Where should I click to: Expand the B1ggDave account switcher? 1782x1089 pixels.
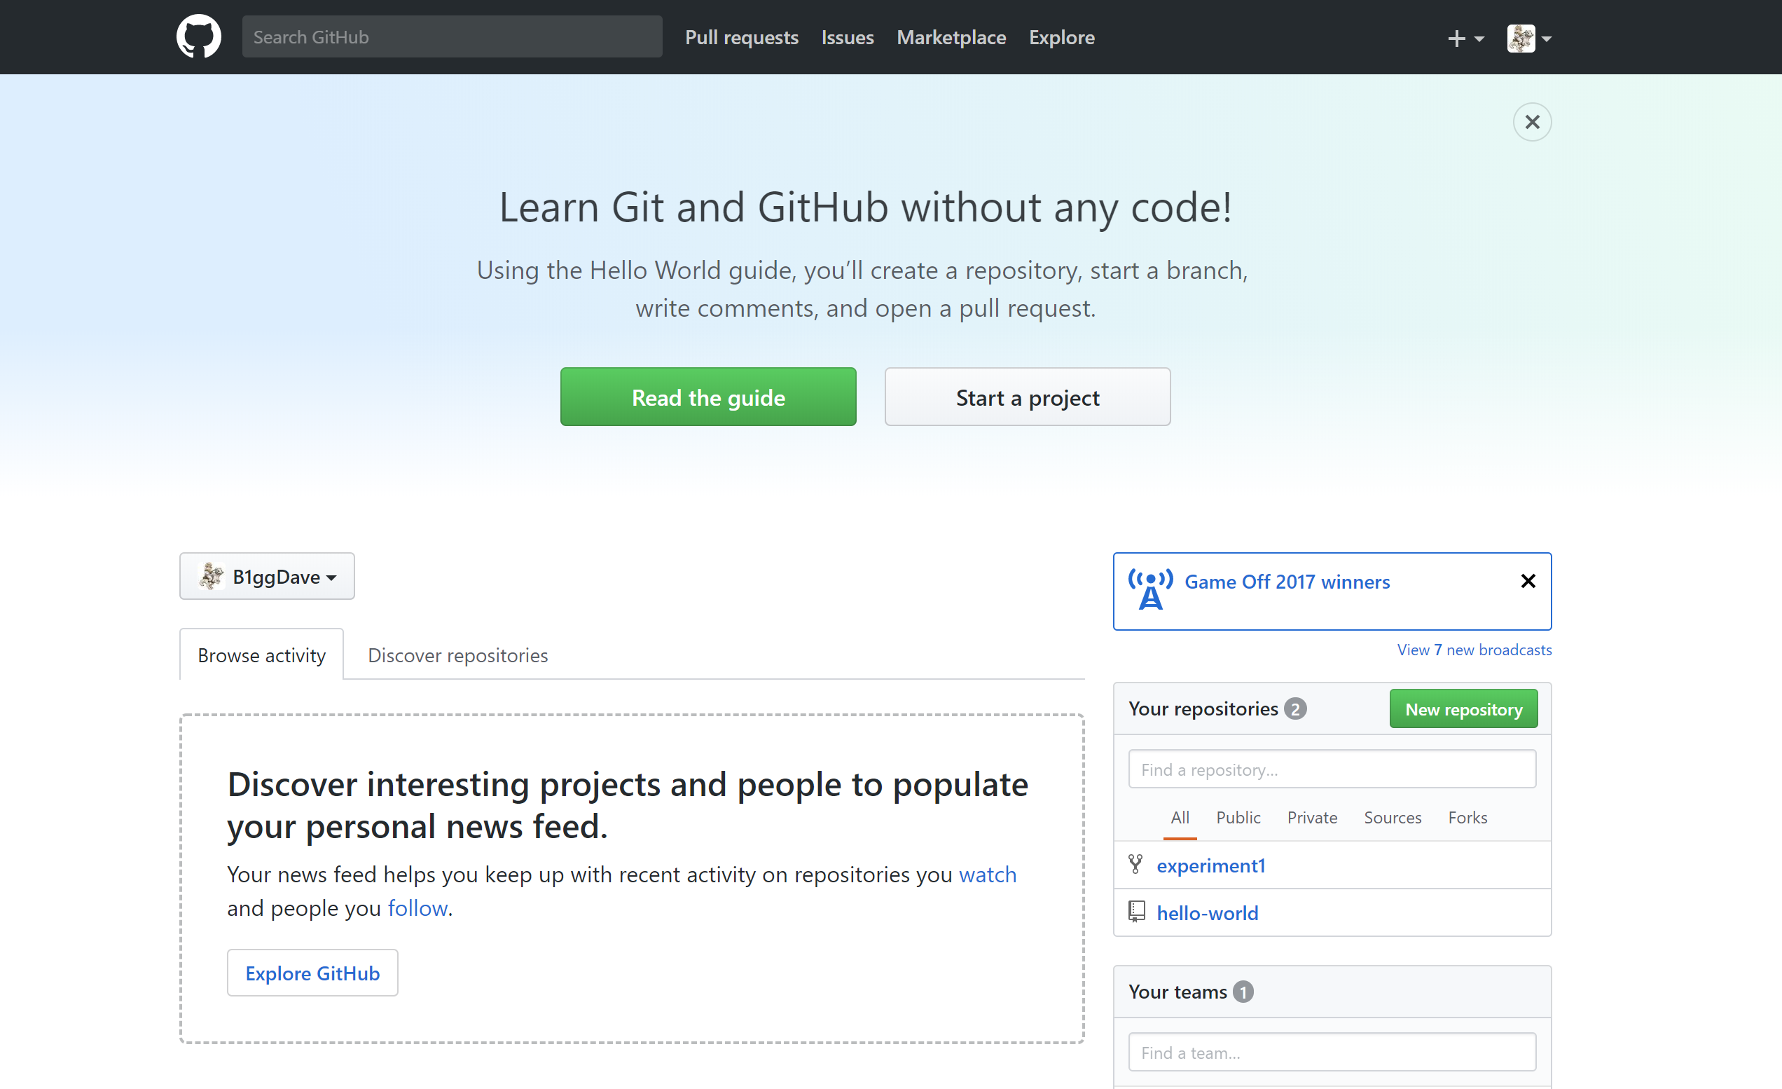coord(267,576)
